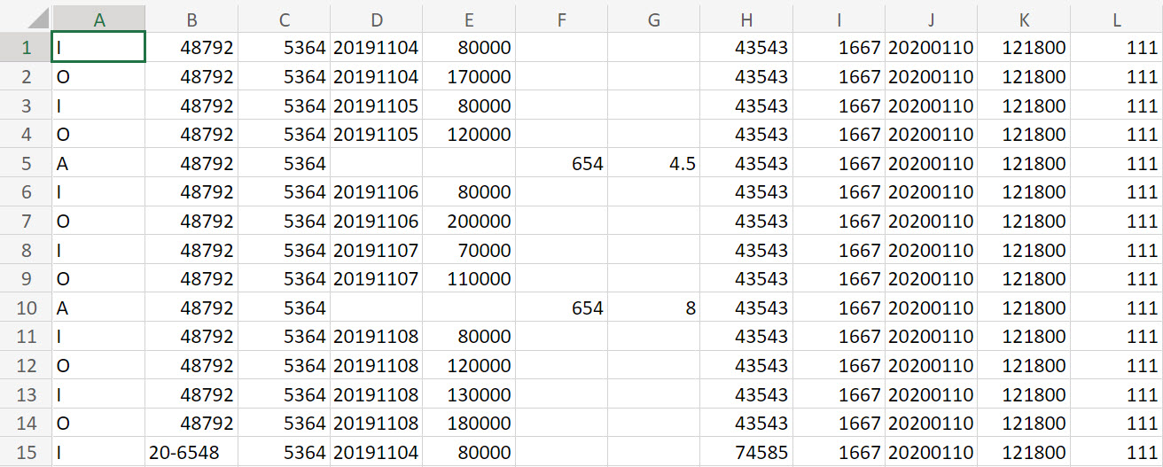This screenshot has width=1163, height=467.
Task: Click cell A5 containing A
Action: point(99,163)
